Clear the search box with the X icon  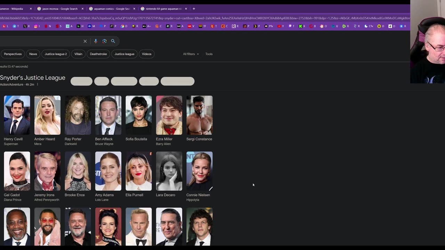[x=85, y=41]
